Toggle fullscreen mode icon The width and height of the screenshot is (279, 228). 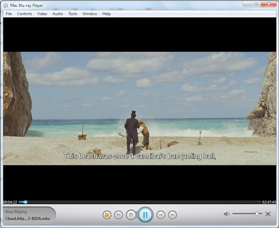268,214
